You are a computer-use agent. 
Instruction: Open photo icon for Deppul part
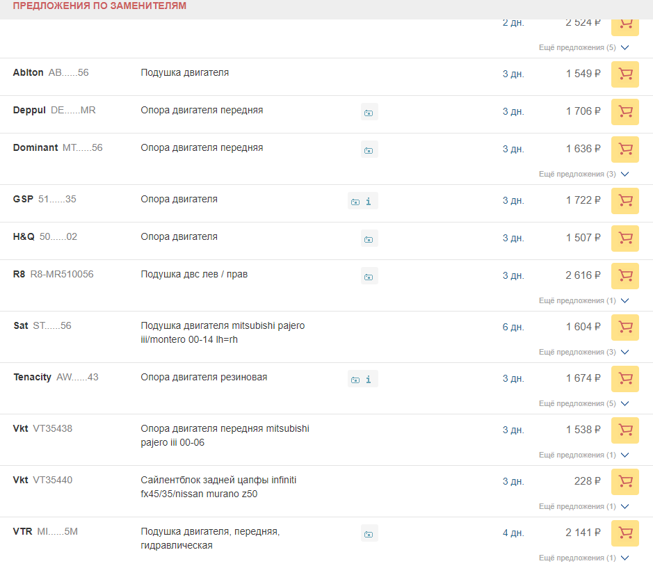[x=369, y=113]
